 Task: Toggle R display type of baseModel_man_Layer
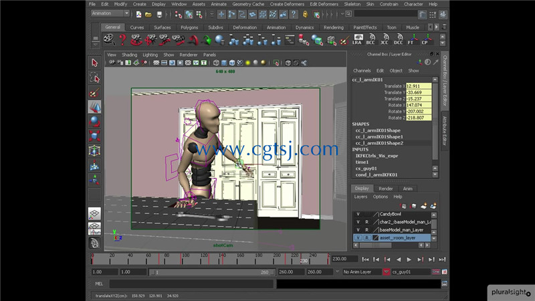366,230
